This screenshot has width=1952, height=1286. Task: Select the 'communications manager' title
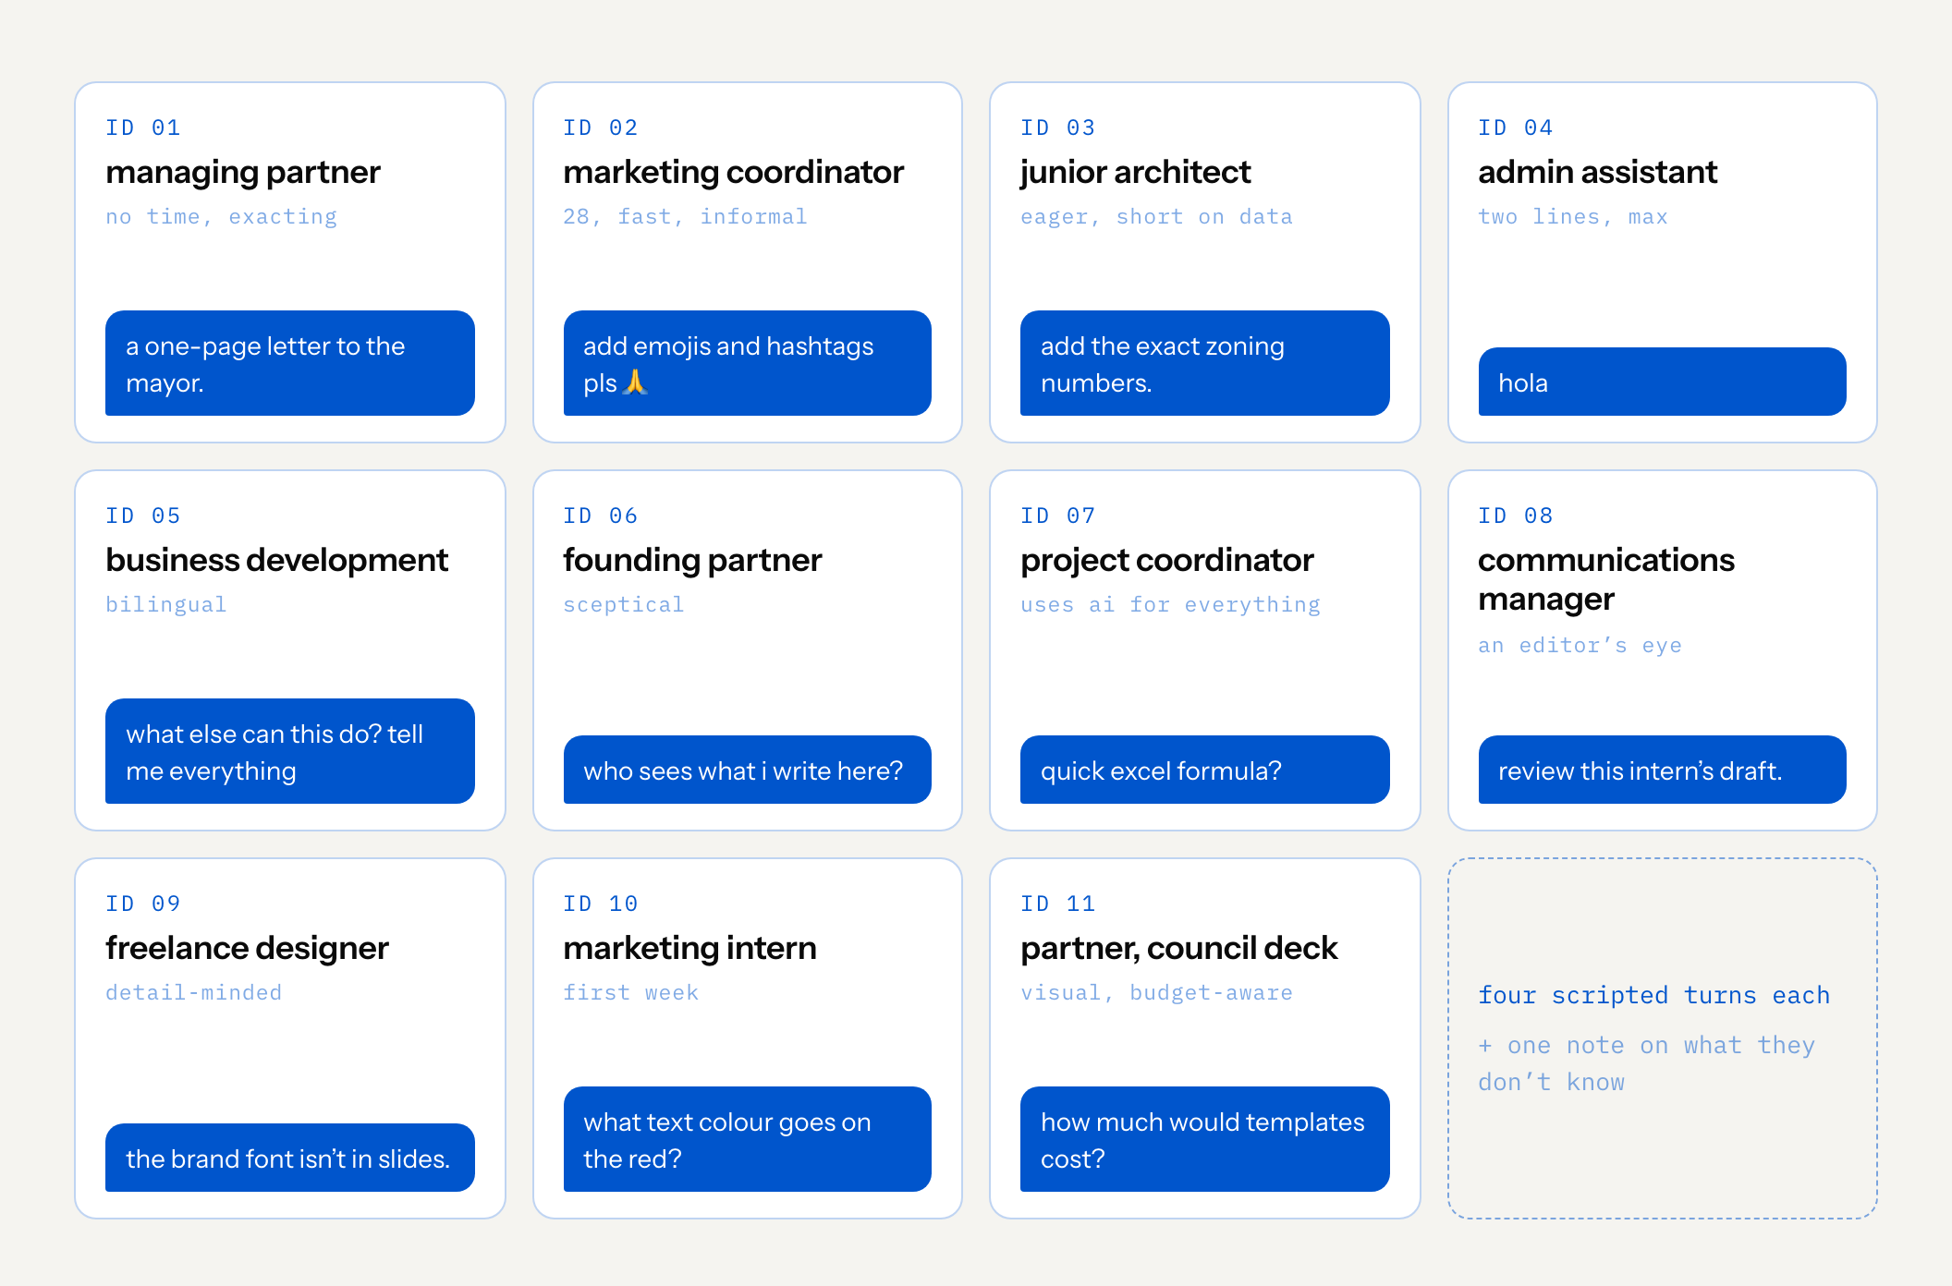pos(1606,580)
